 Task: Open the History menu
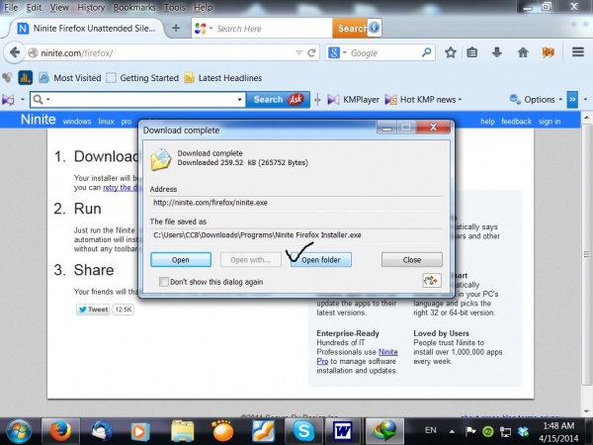coord(91,7)
